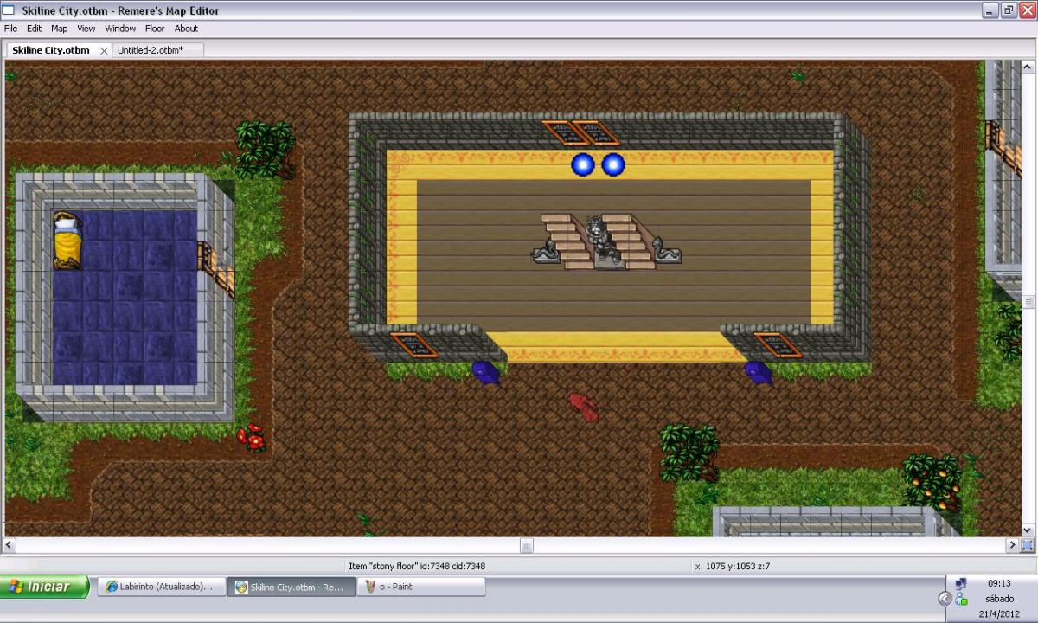1038x623 pixels.
Task: Click the network connection tray icon
Action: pyautogui.click(x=961, y=584)
